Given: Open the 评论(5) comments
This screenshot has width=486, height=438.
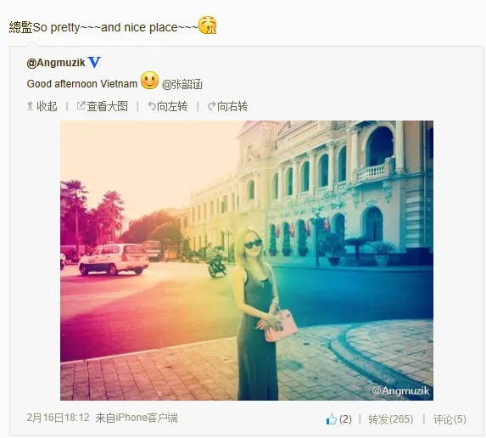Looking at the screenshot, I should 450,419.
